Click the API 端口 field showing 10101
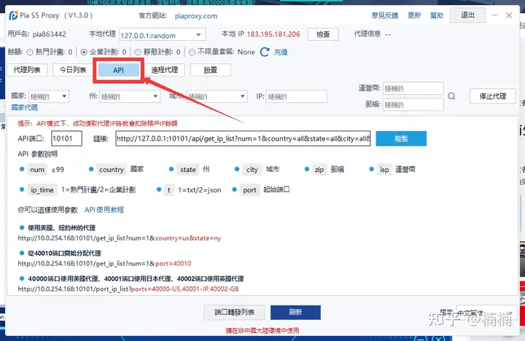The image size is (525, 341). coord(66,138)
